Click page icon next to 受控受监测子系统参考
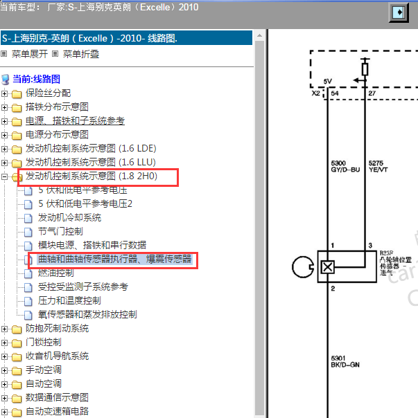Screen dimensions: 418x418 tap(28, 288)
